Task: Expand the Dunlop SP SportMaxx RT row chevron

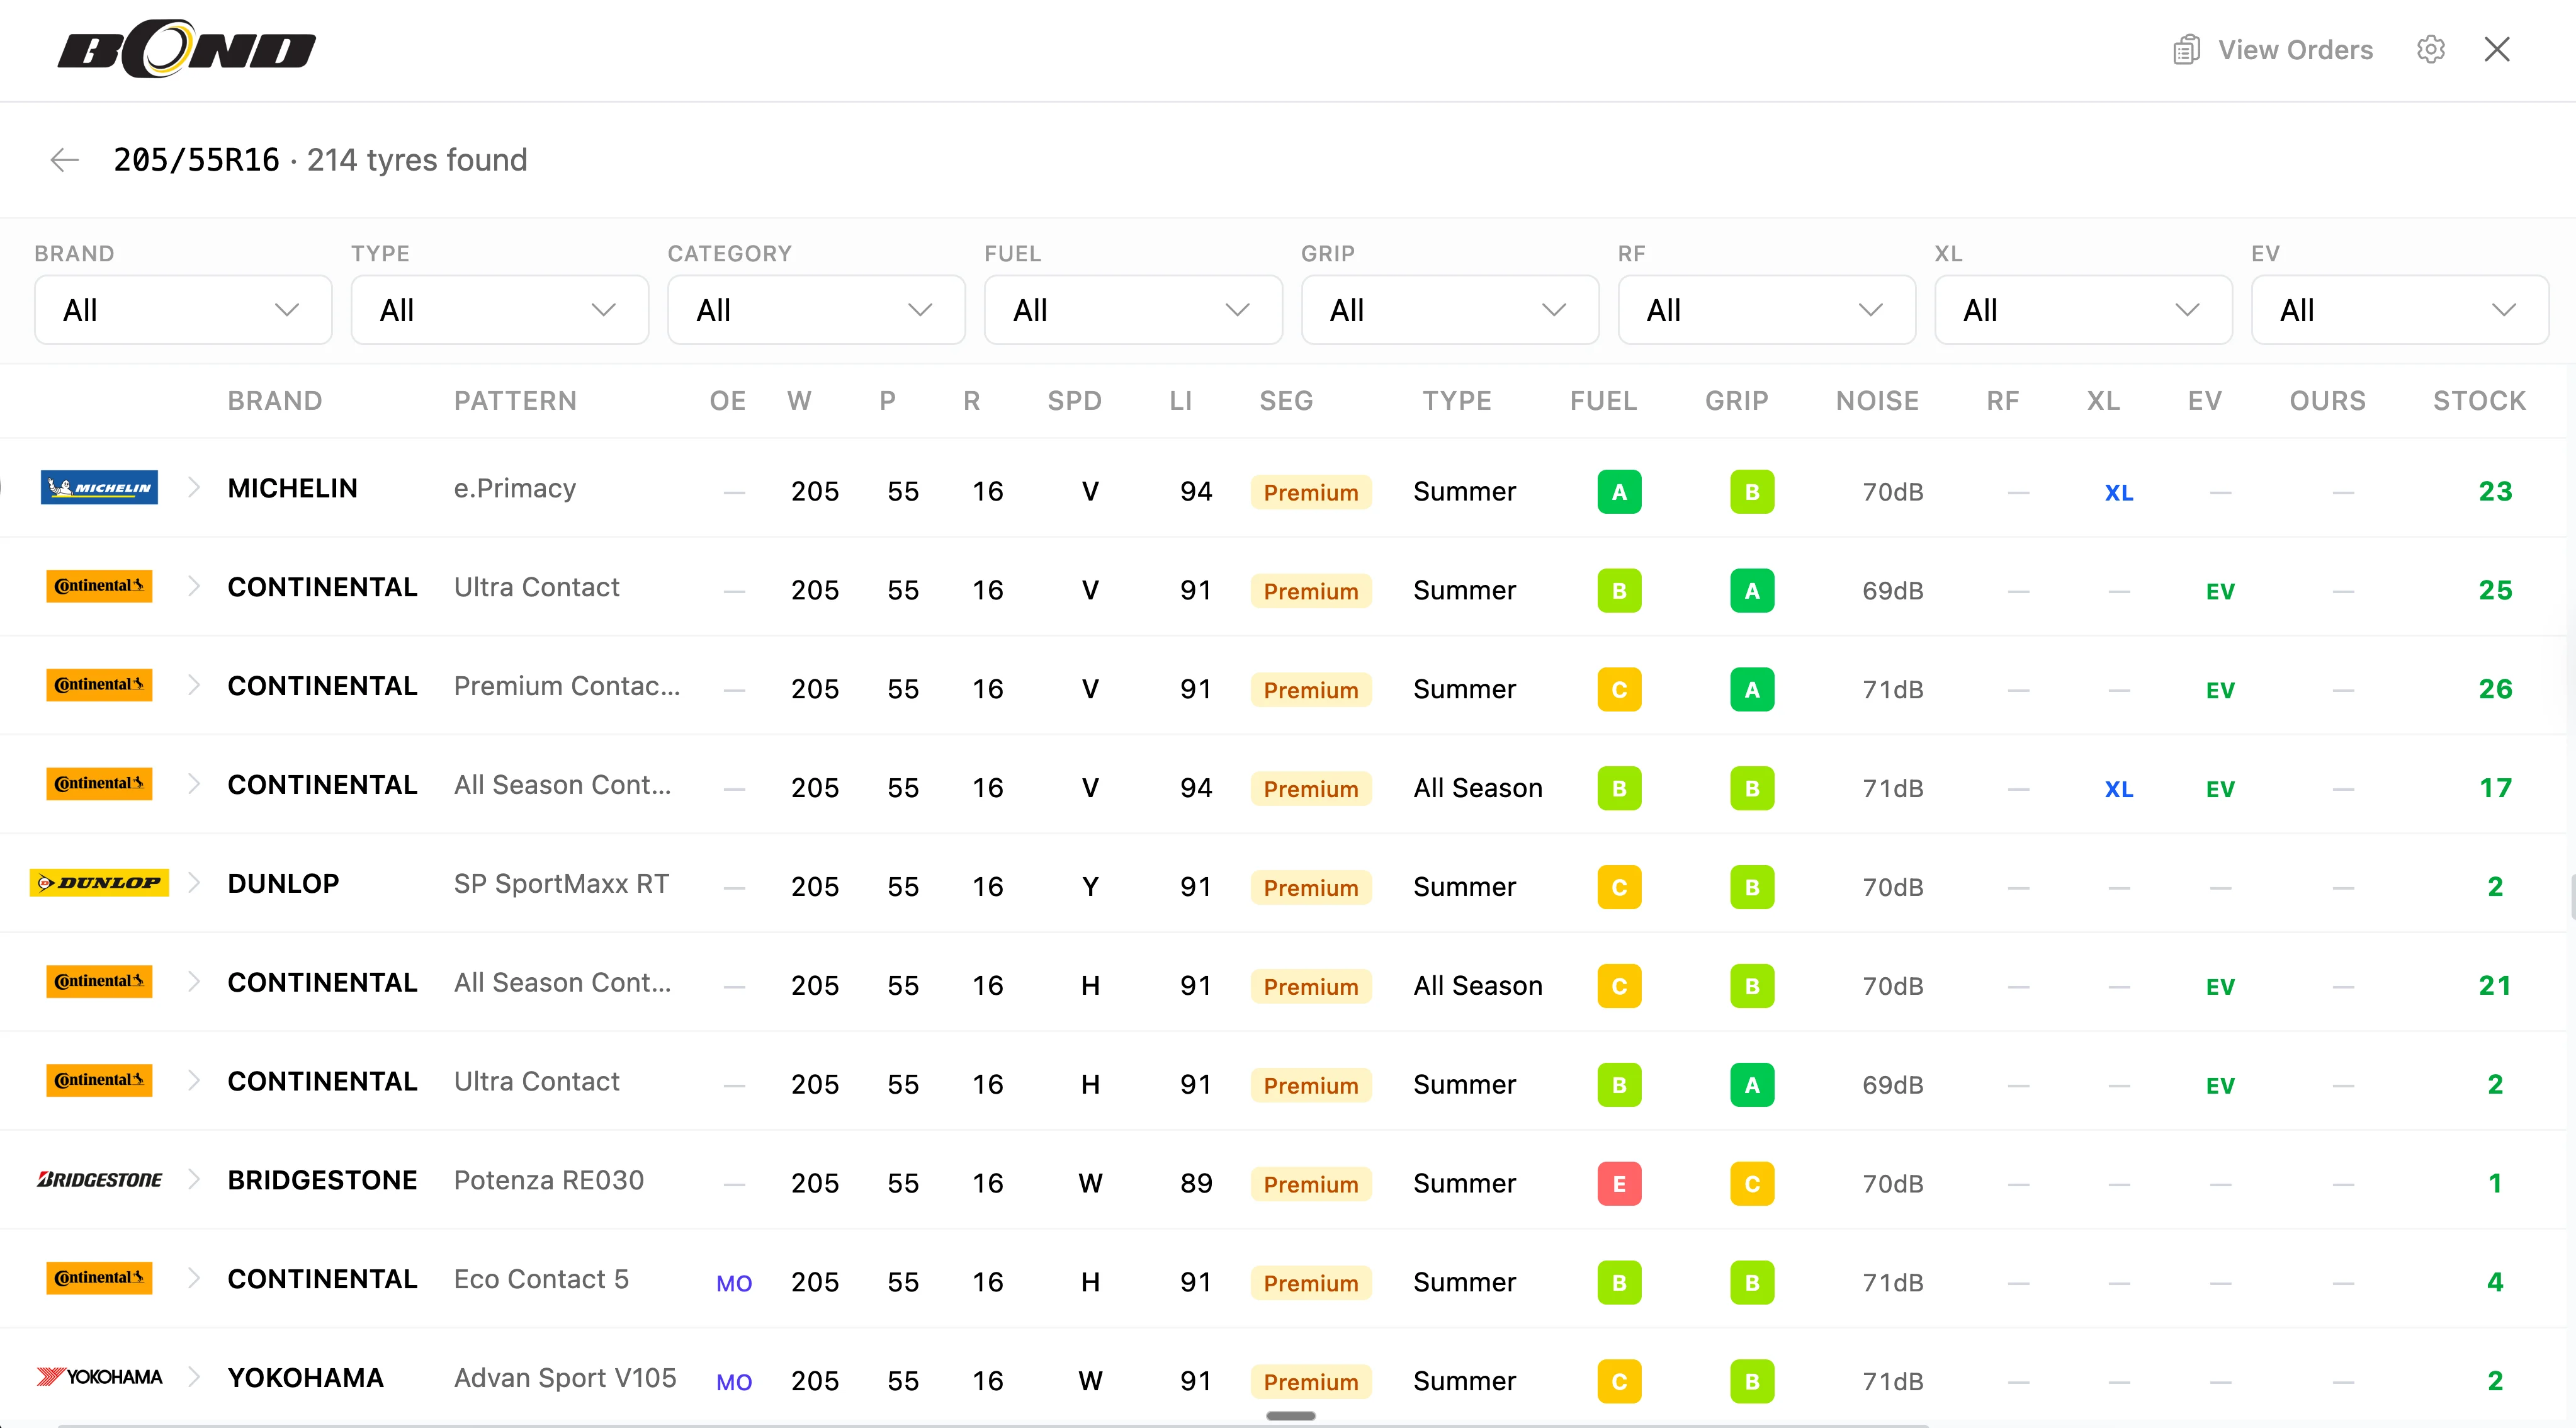Action: click(x=193, y=883)
